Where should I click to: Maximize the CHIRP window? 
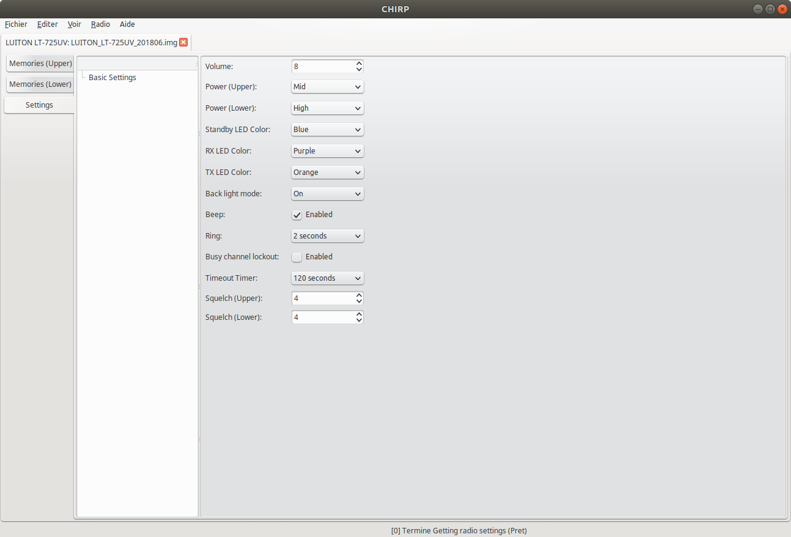770,9
